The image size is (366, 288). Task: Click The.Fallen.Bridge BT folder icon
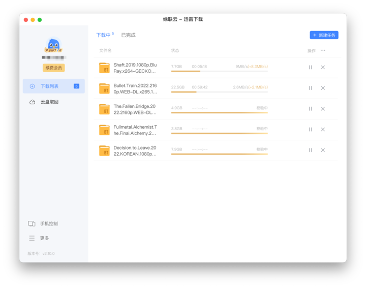104,109
